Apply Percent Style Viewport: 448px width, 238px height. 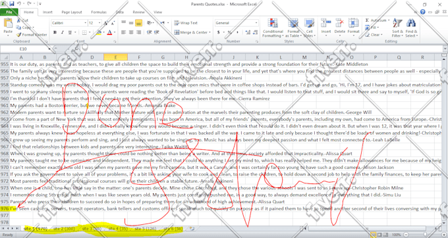[229, 32]
